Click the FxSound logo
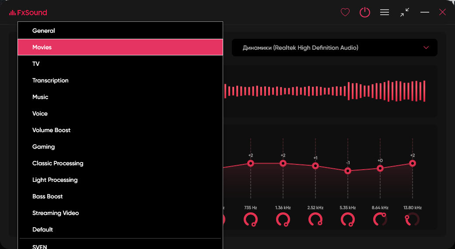This screenshot has height=249, width=455. click(x=28, y=13)
